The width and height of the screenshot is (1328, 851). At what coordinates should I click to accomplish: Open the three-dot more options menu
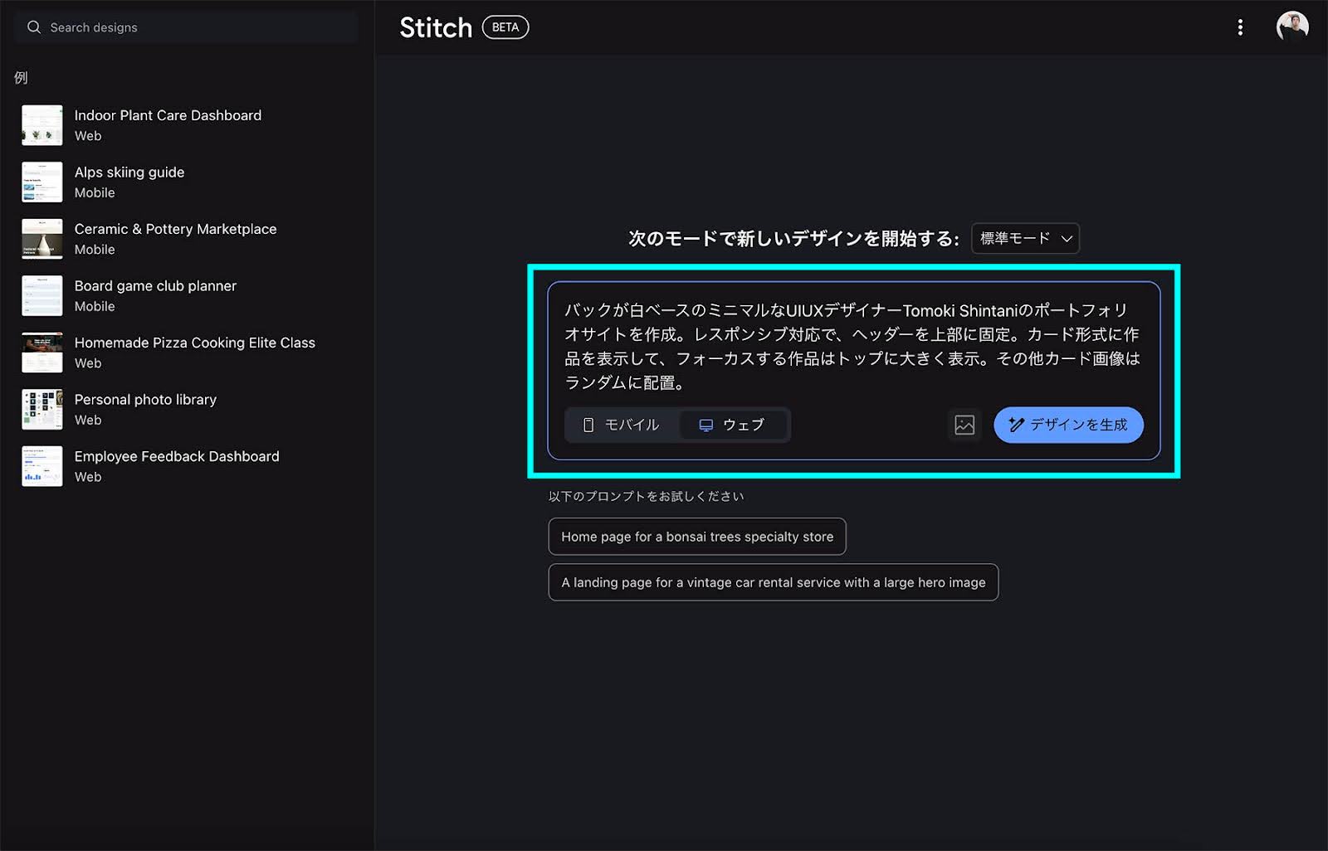[1240, 27]
